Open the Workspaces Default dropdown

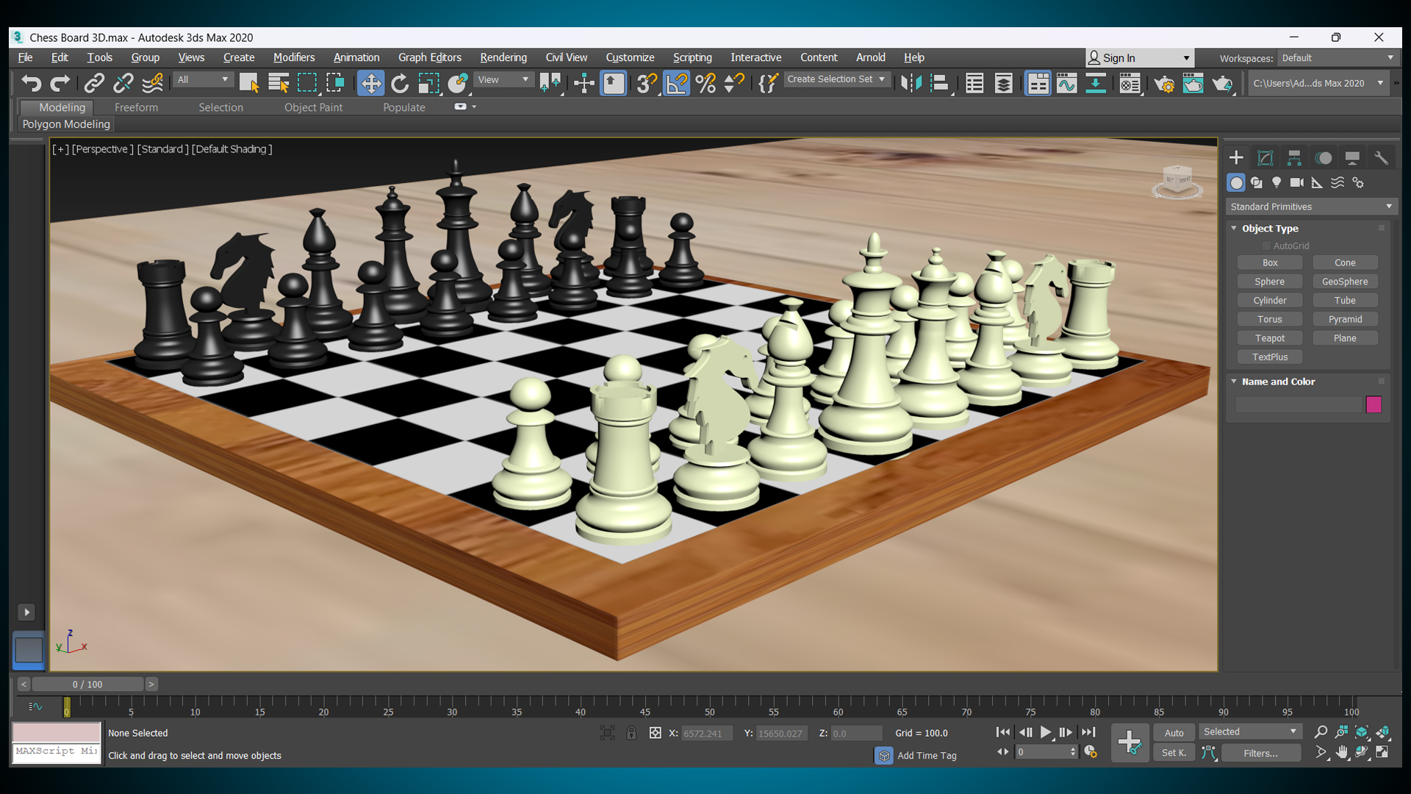click(1337, 58)
